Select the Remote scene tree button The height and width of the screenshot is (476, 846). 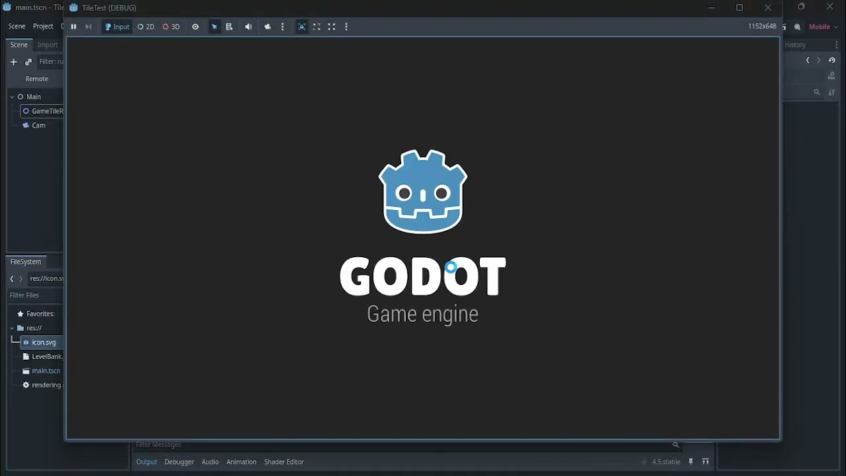pyautogui.click(x=36, y=79)
